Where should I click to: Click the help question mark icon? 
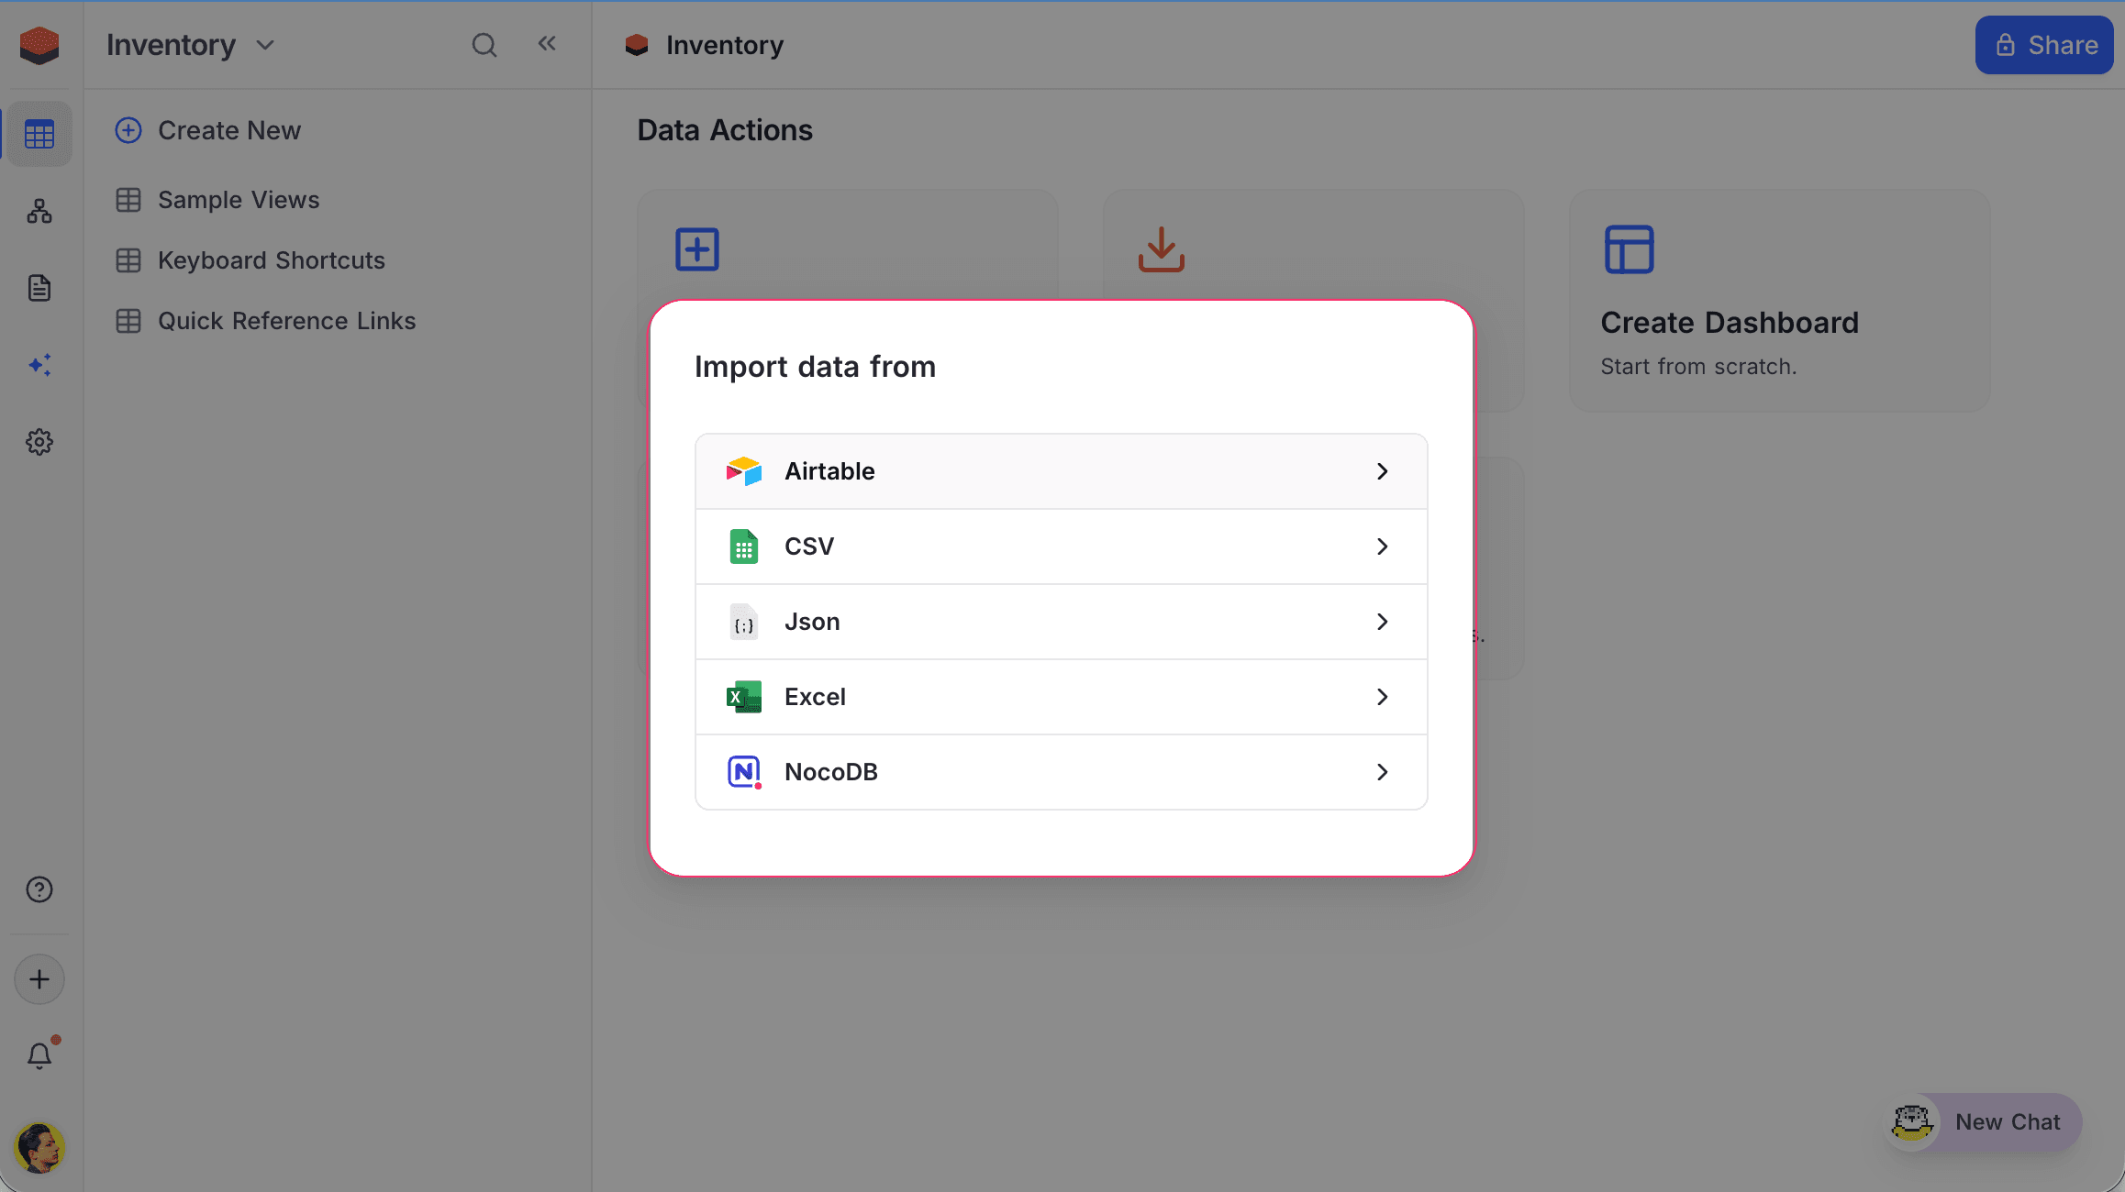point(39,888)
